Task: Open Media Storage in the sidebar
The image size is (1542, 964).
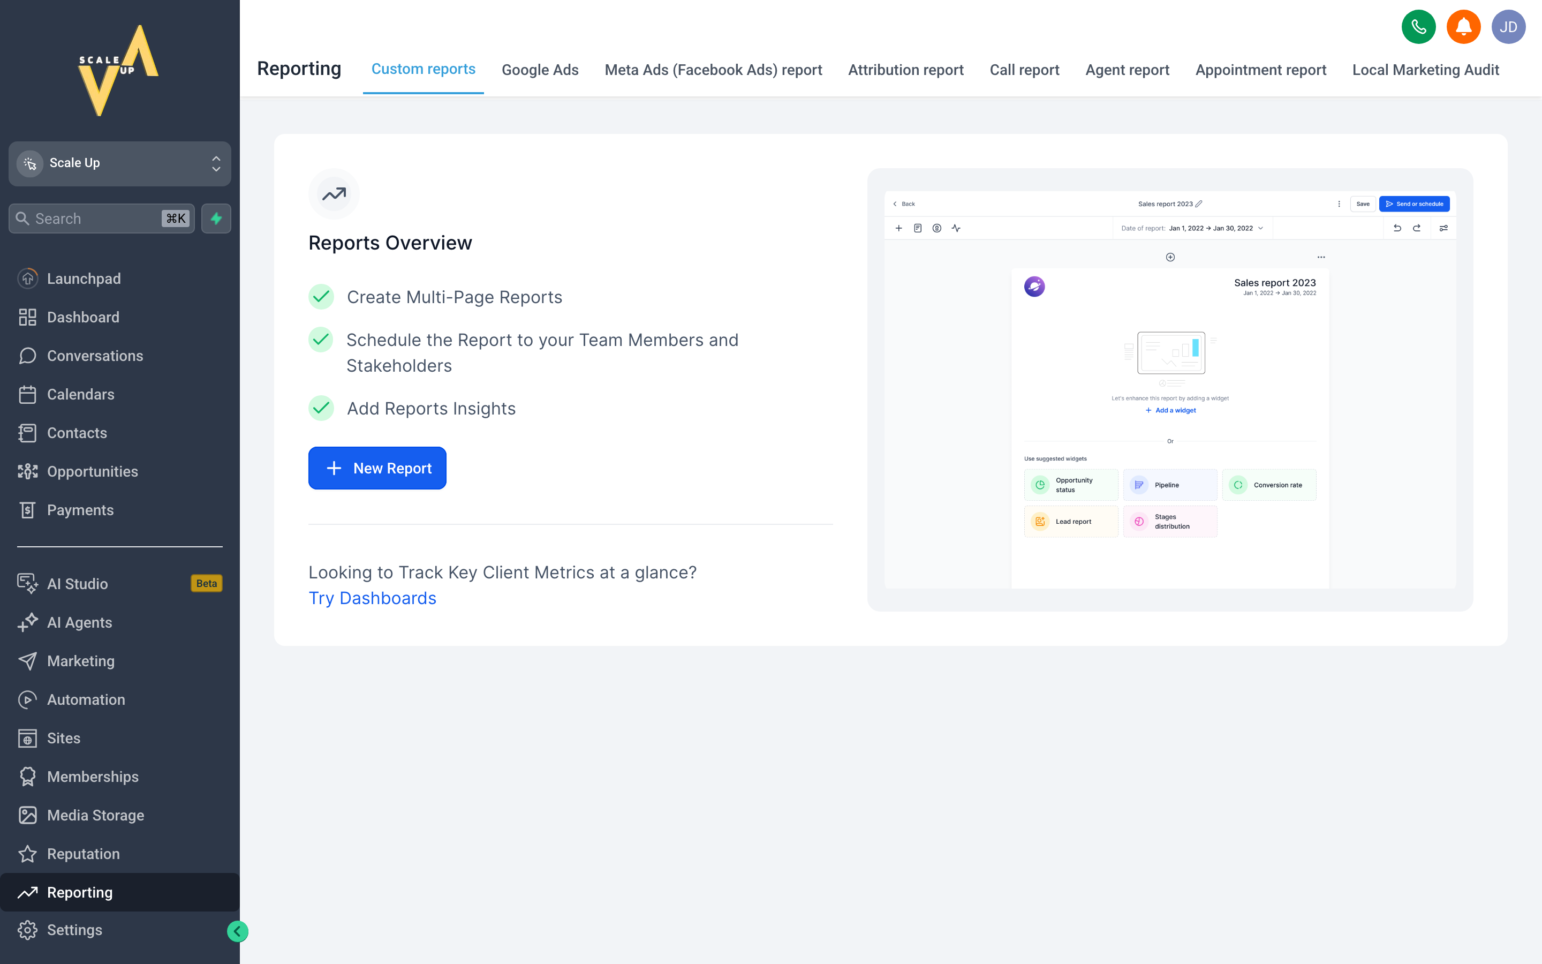Action: click(x=120, y=815)
